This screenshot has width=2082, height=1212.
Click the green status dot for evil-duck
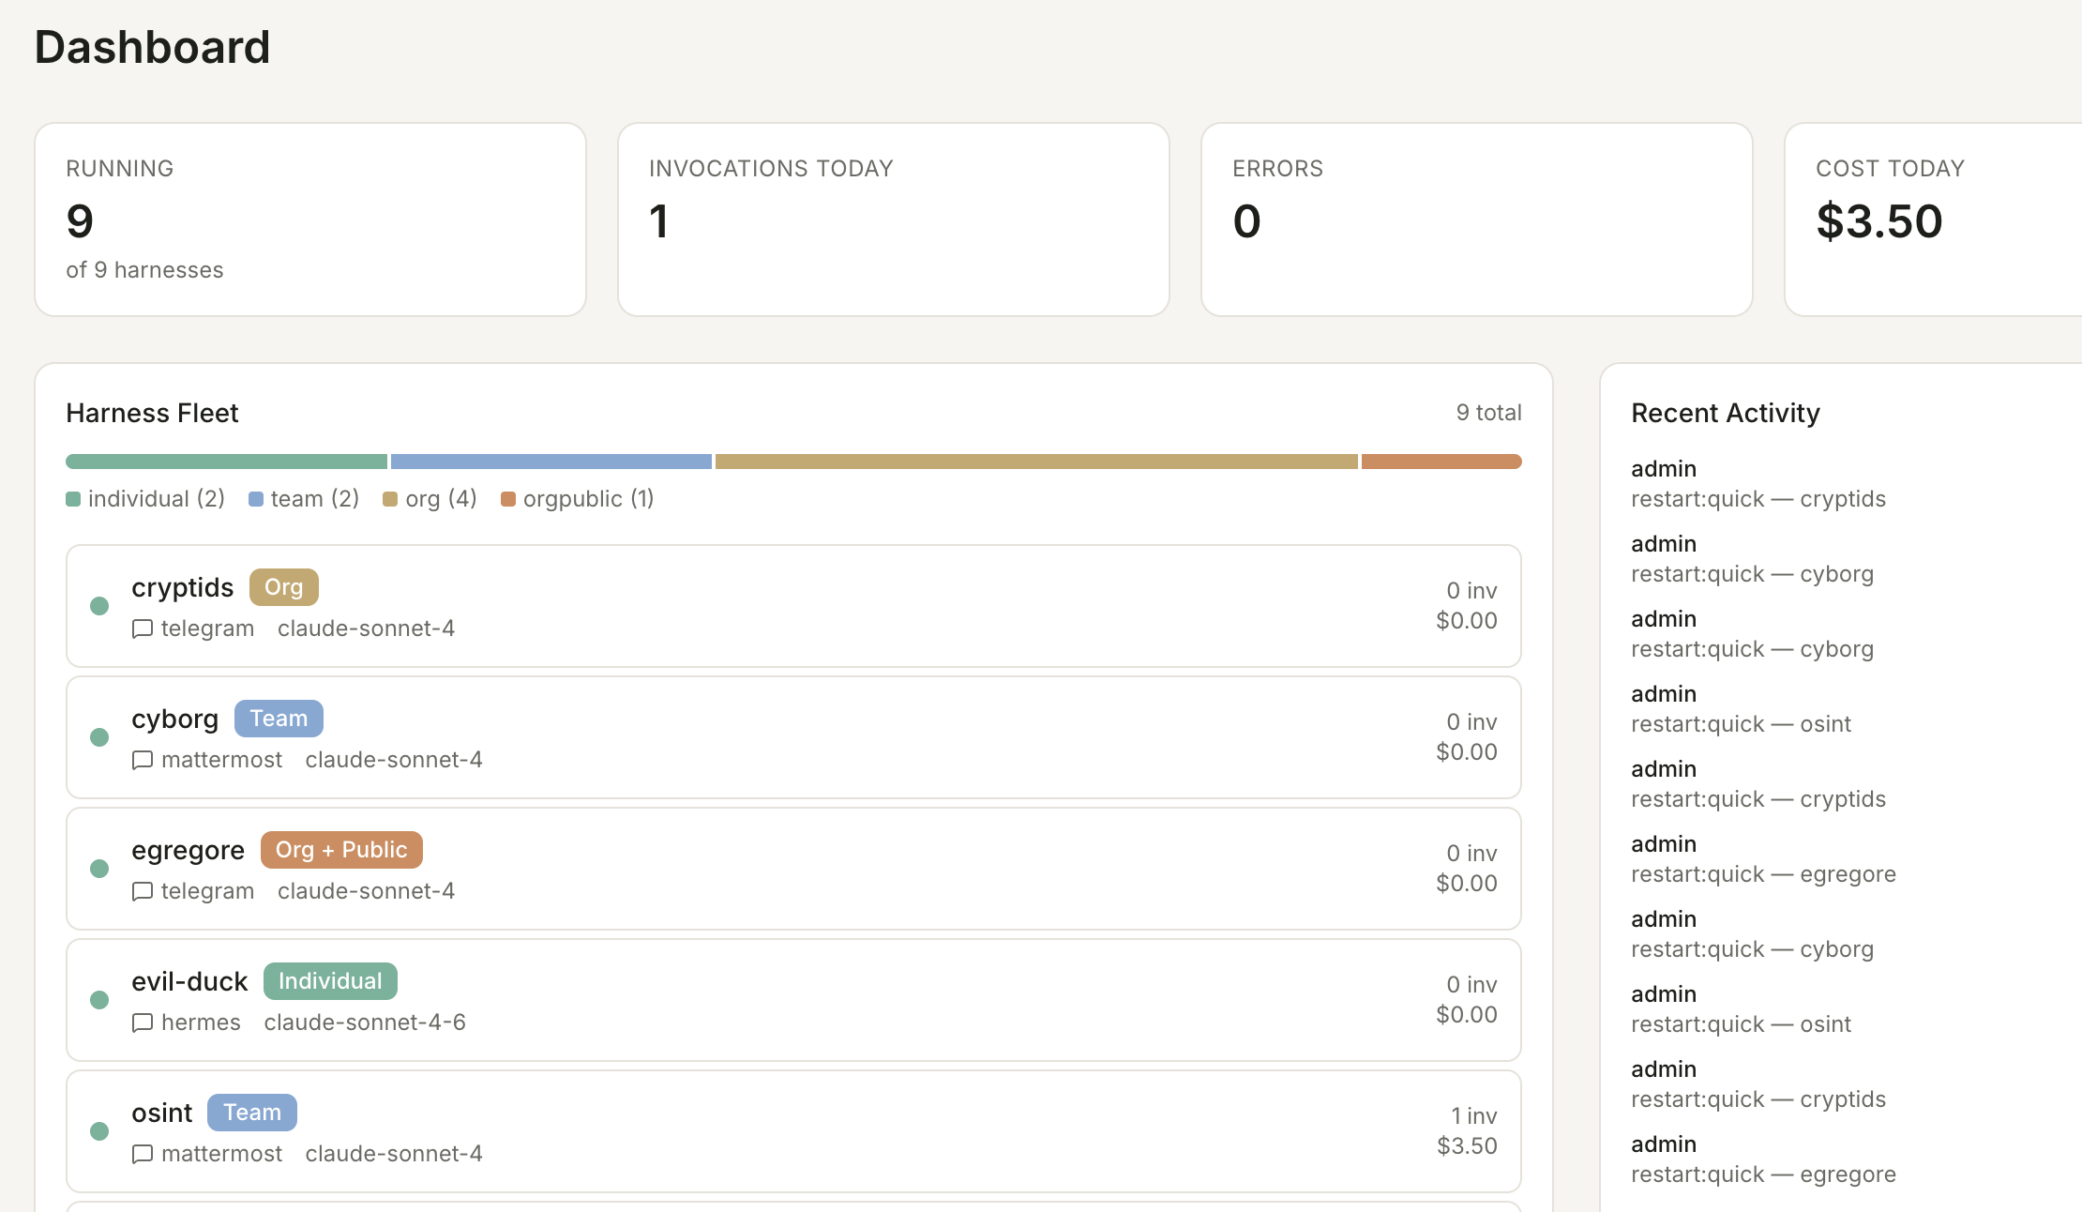click(99, 1000)
